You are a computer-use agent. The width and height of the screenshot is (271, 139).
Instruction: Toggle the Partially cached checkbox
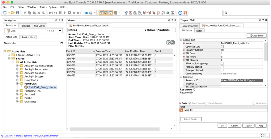[x=222, y=67]
